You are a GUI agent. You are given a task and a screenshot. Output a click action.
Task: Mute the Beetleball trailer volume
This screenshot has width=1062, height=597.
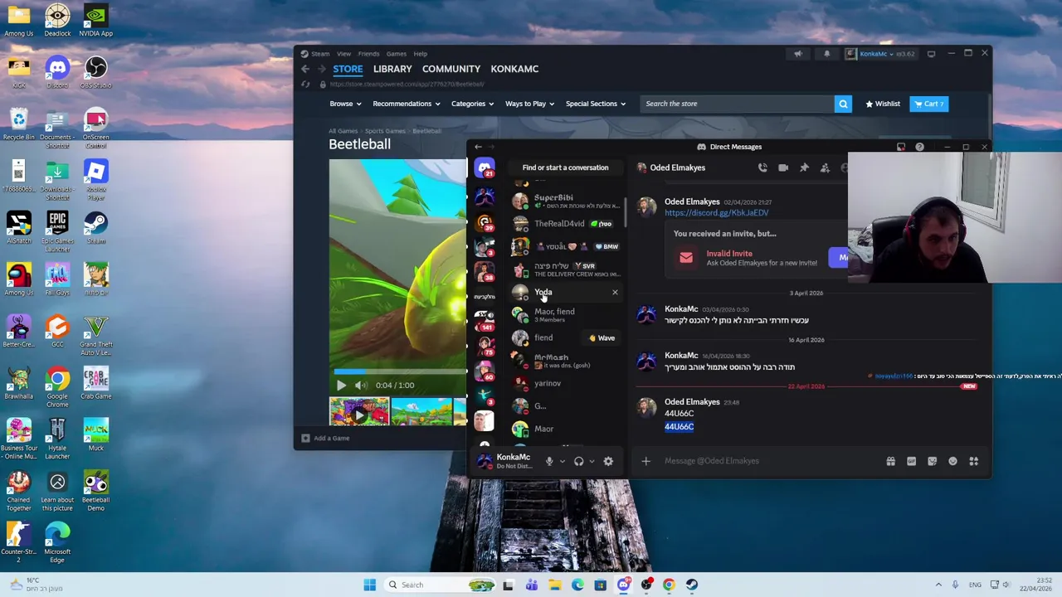point(360,385)
